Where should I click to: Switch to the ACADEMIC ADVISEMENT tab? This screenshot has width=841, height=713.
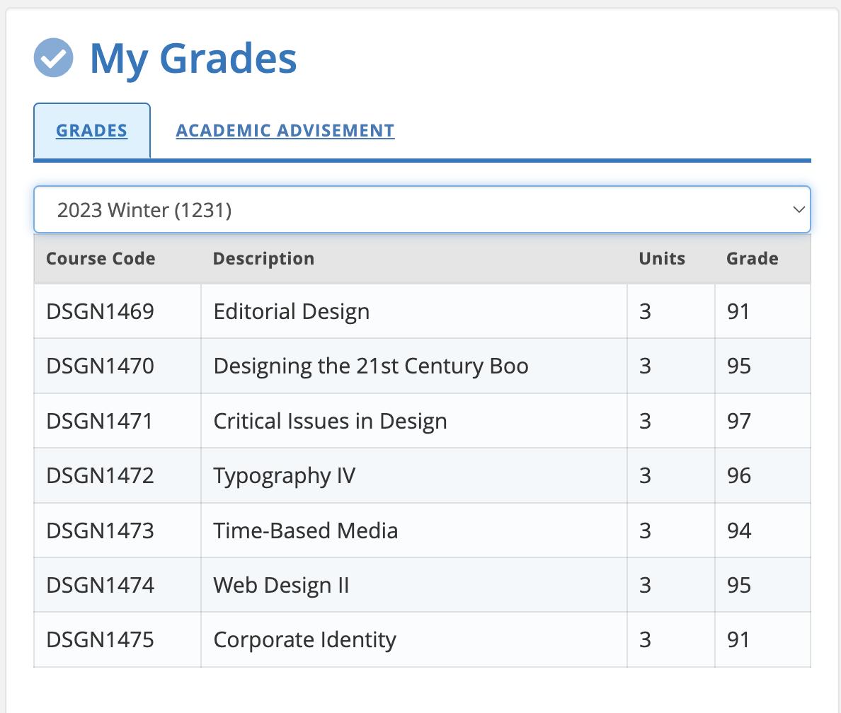(x=285, y=130)
